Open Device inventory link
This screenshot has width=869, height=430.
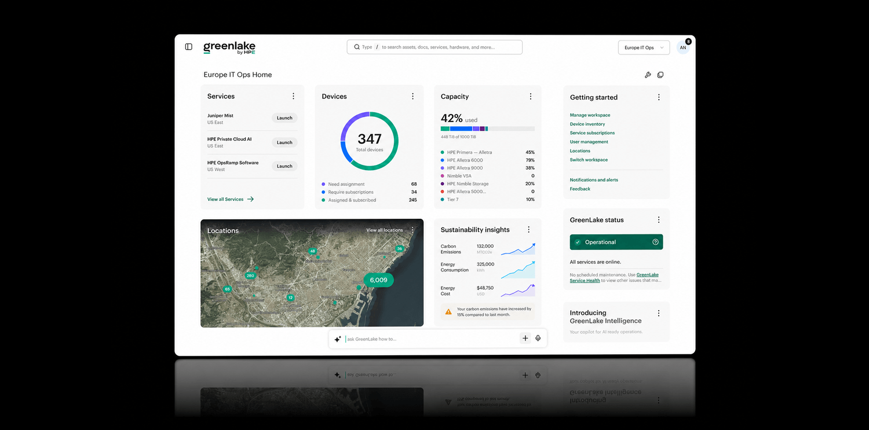587,124
